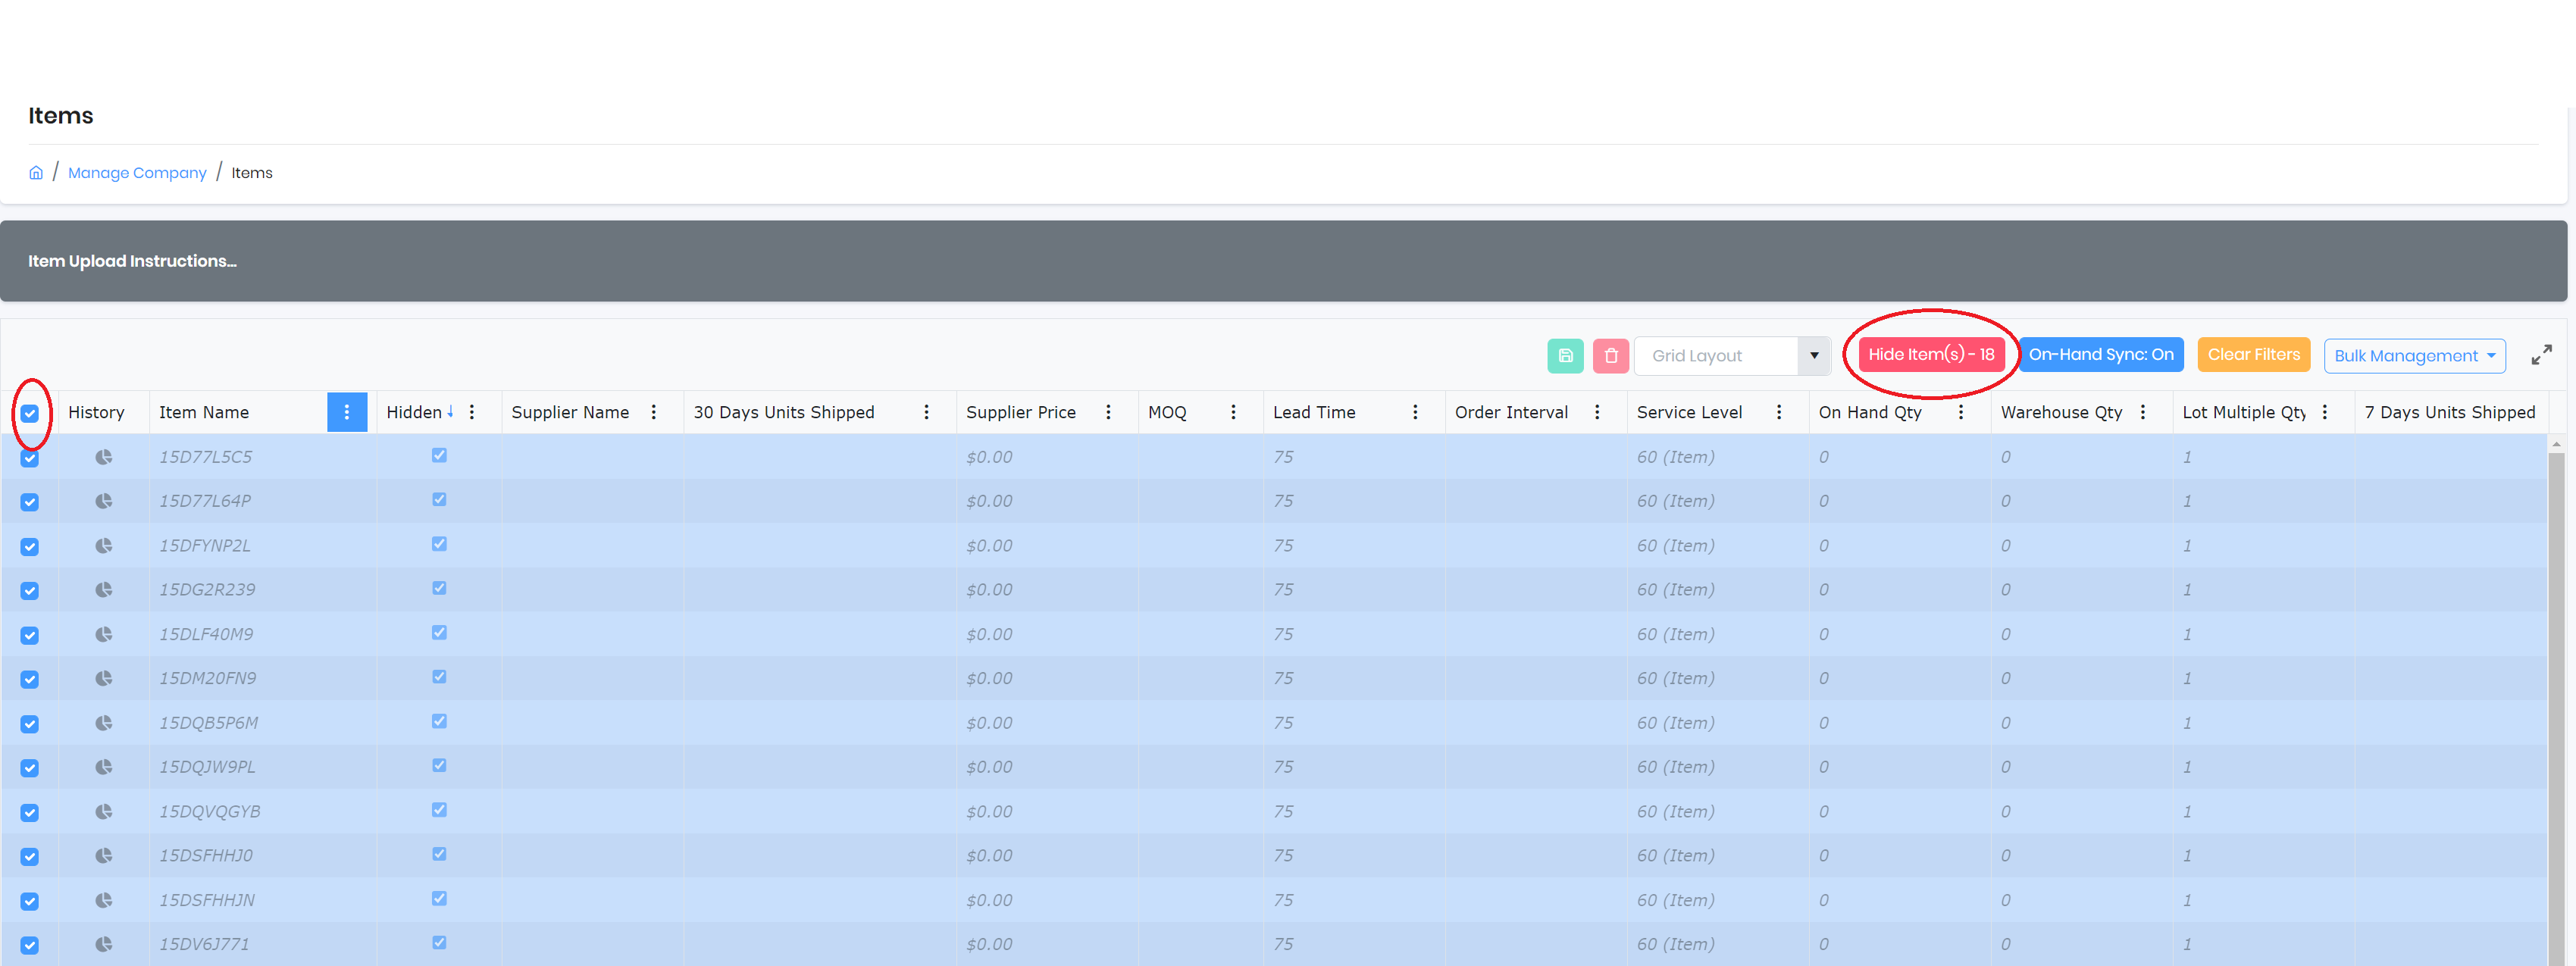Open MOQ column menu dots
2576x966 pixels.
click(1233, 412)
